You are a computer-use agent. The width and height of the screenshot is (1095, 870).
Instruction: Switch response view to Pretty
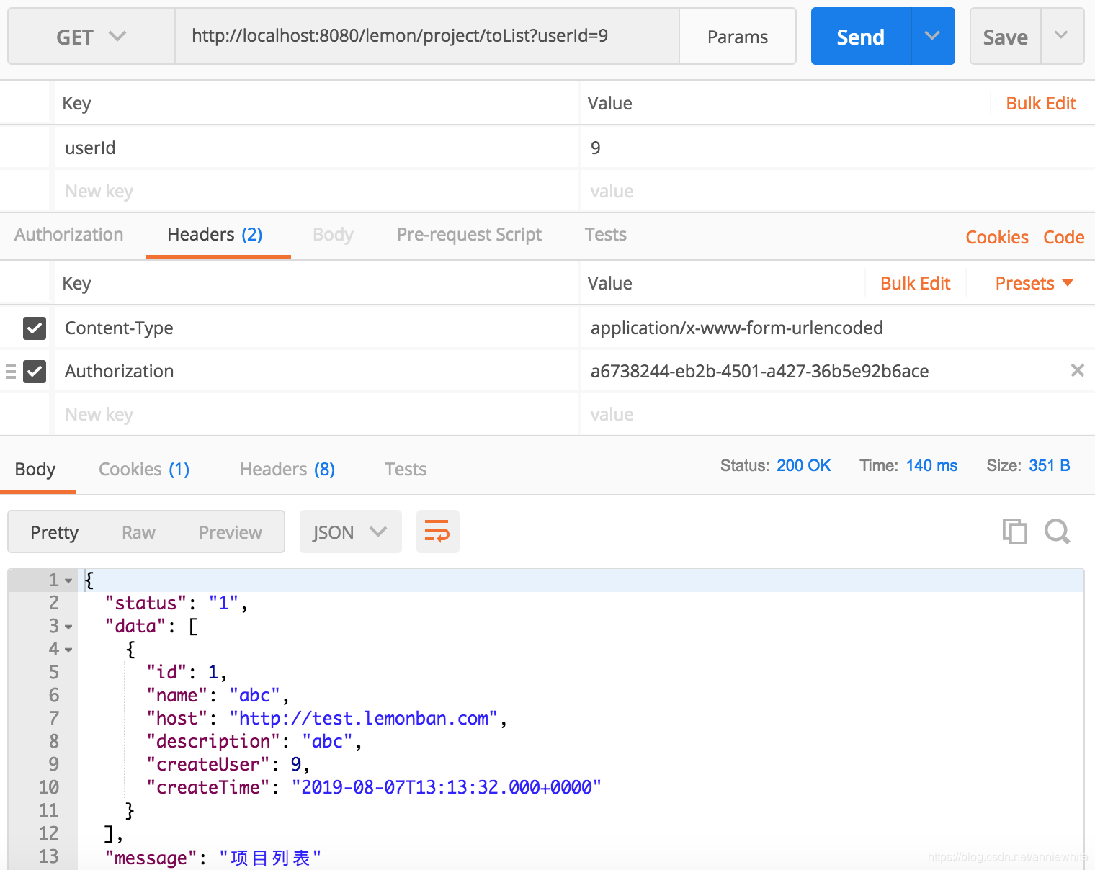[55, 532]
